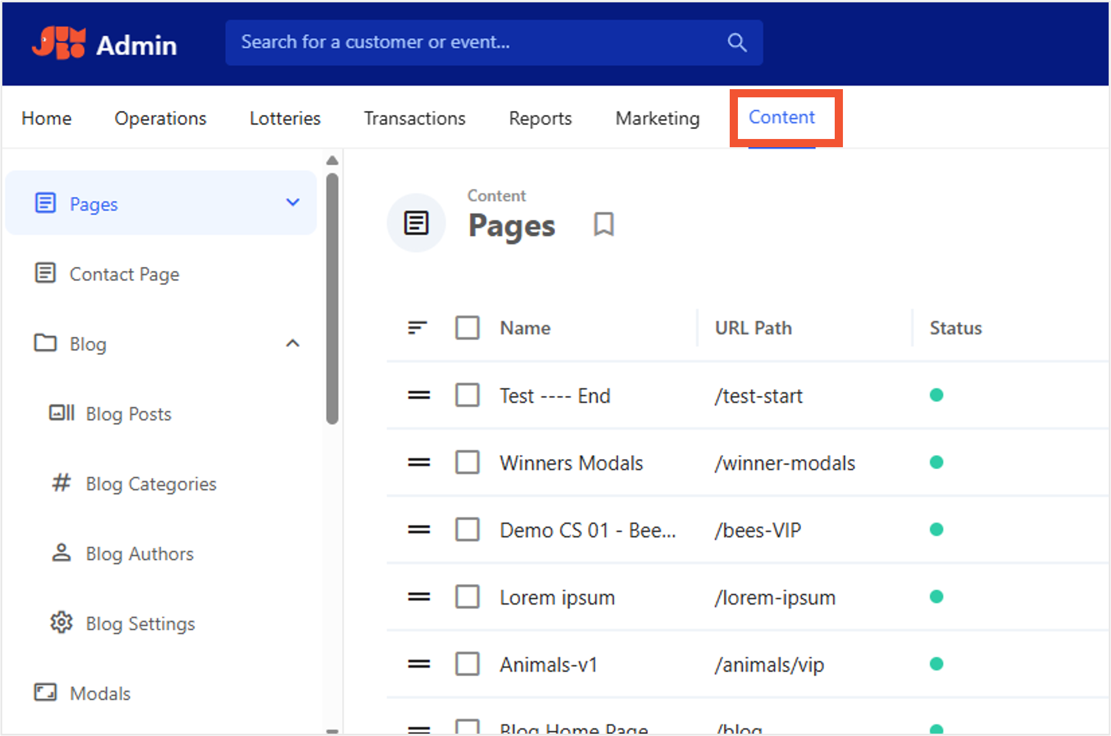Check the Lorem ipsum row checkbox

[x=468, y=597]
